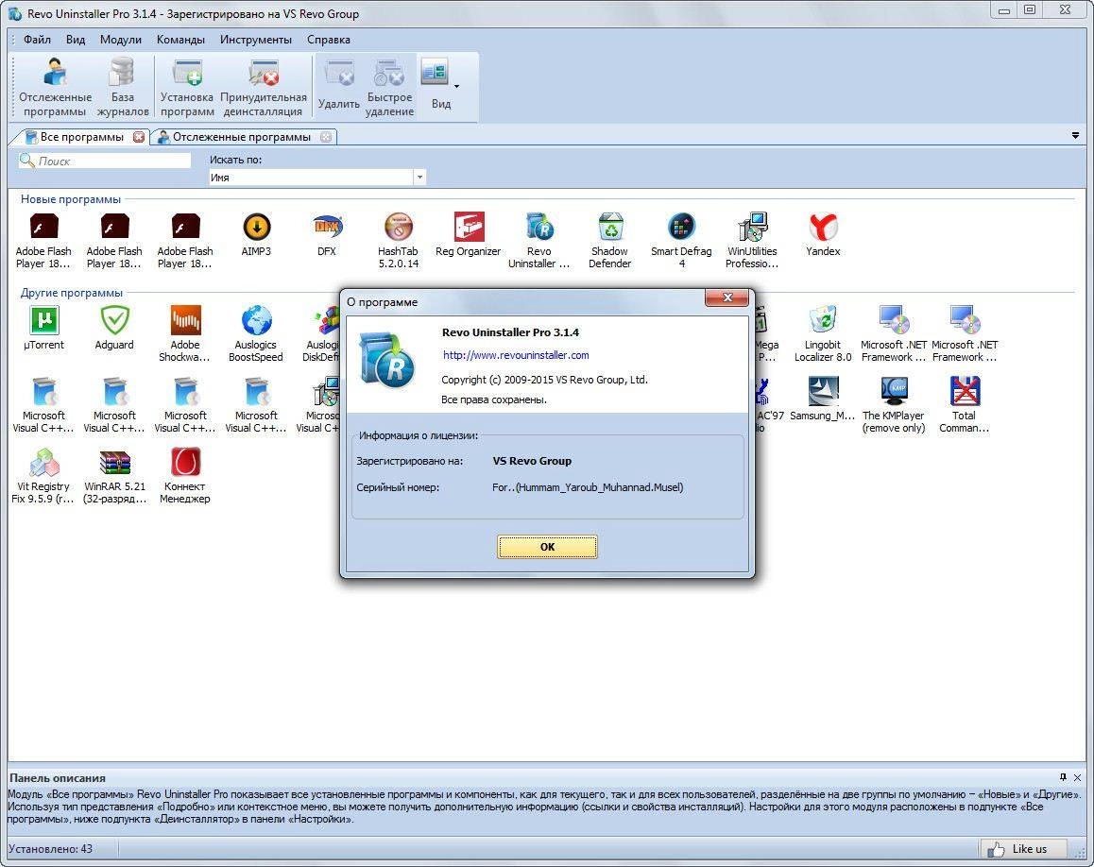
Task: Select Коннект Менеджер program icon
Action: (185, 476)
